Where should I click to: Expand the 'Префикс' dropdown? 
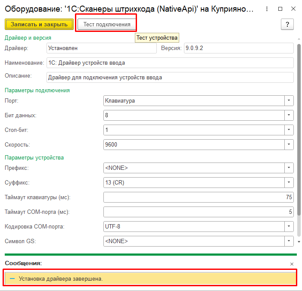click(x=289, y=168)
